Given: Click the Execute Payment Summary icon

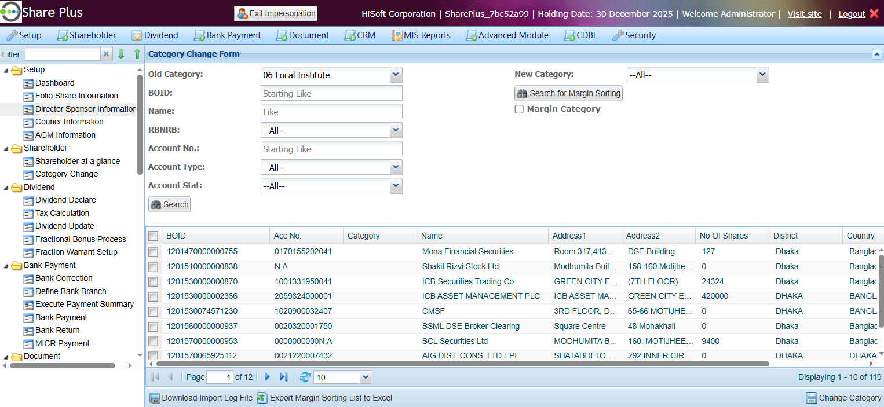Looking at the screenshot, I should click(x=28, y=305).
